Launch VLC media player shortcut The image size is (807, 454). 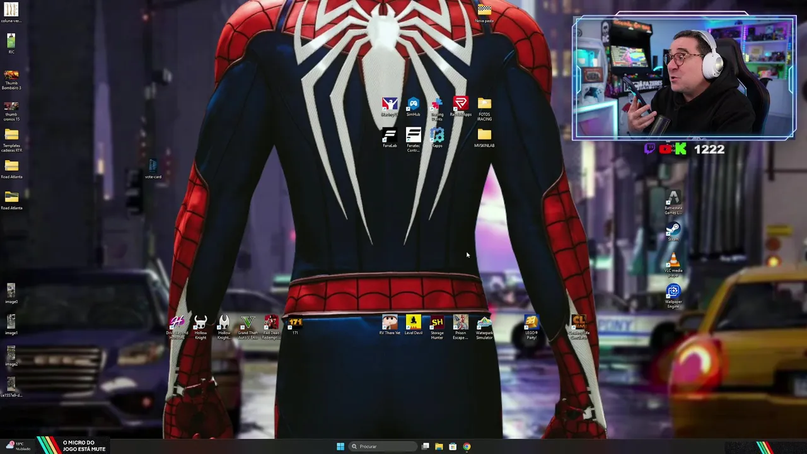coord(673,264)
